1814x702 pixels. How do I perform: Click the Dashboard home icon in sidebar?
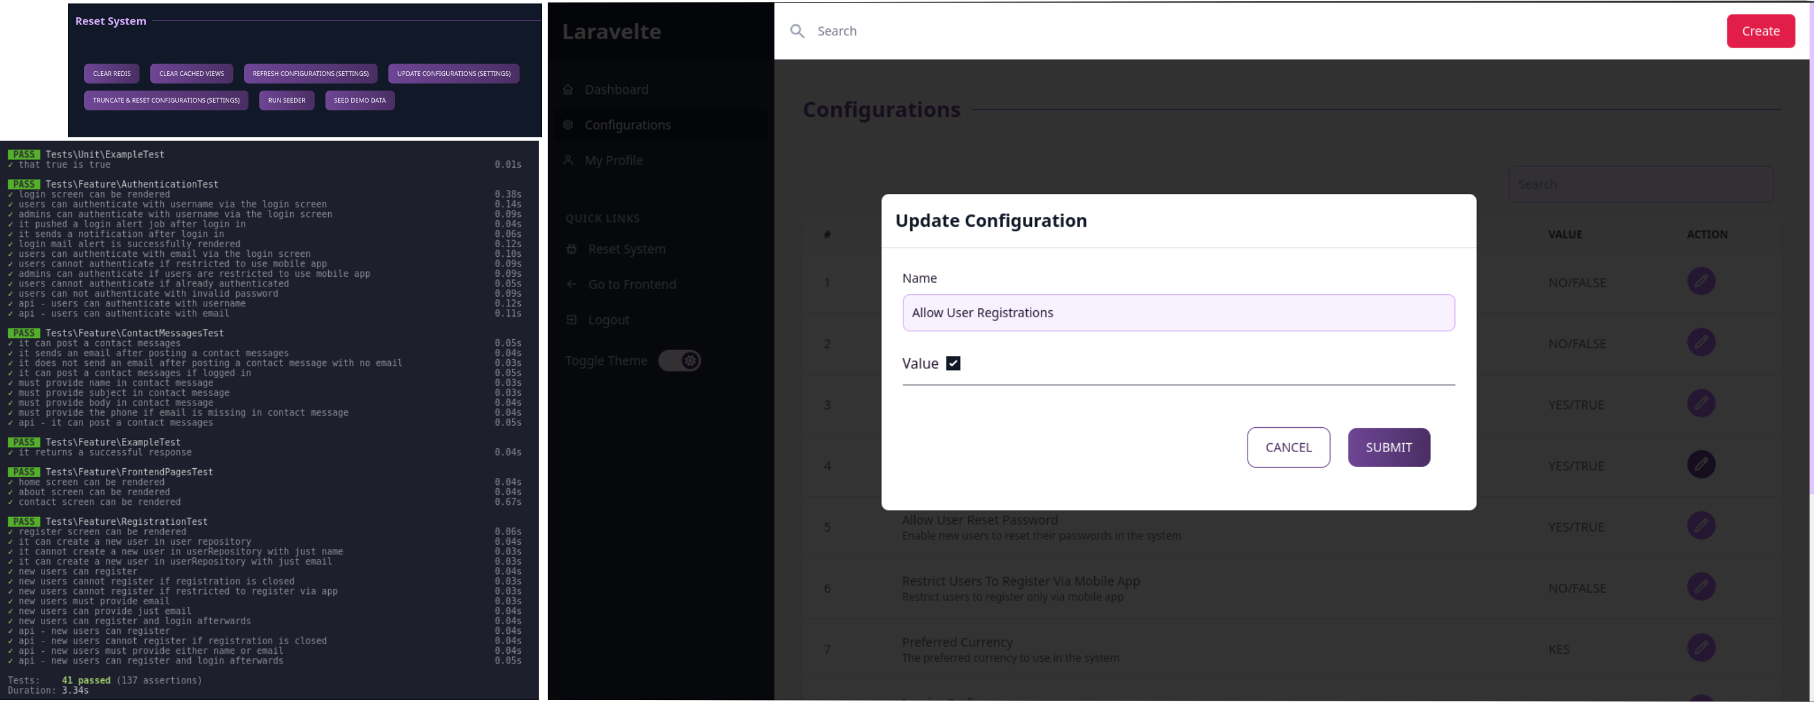pos(568,89)
